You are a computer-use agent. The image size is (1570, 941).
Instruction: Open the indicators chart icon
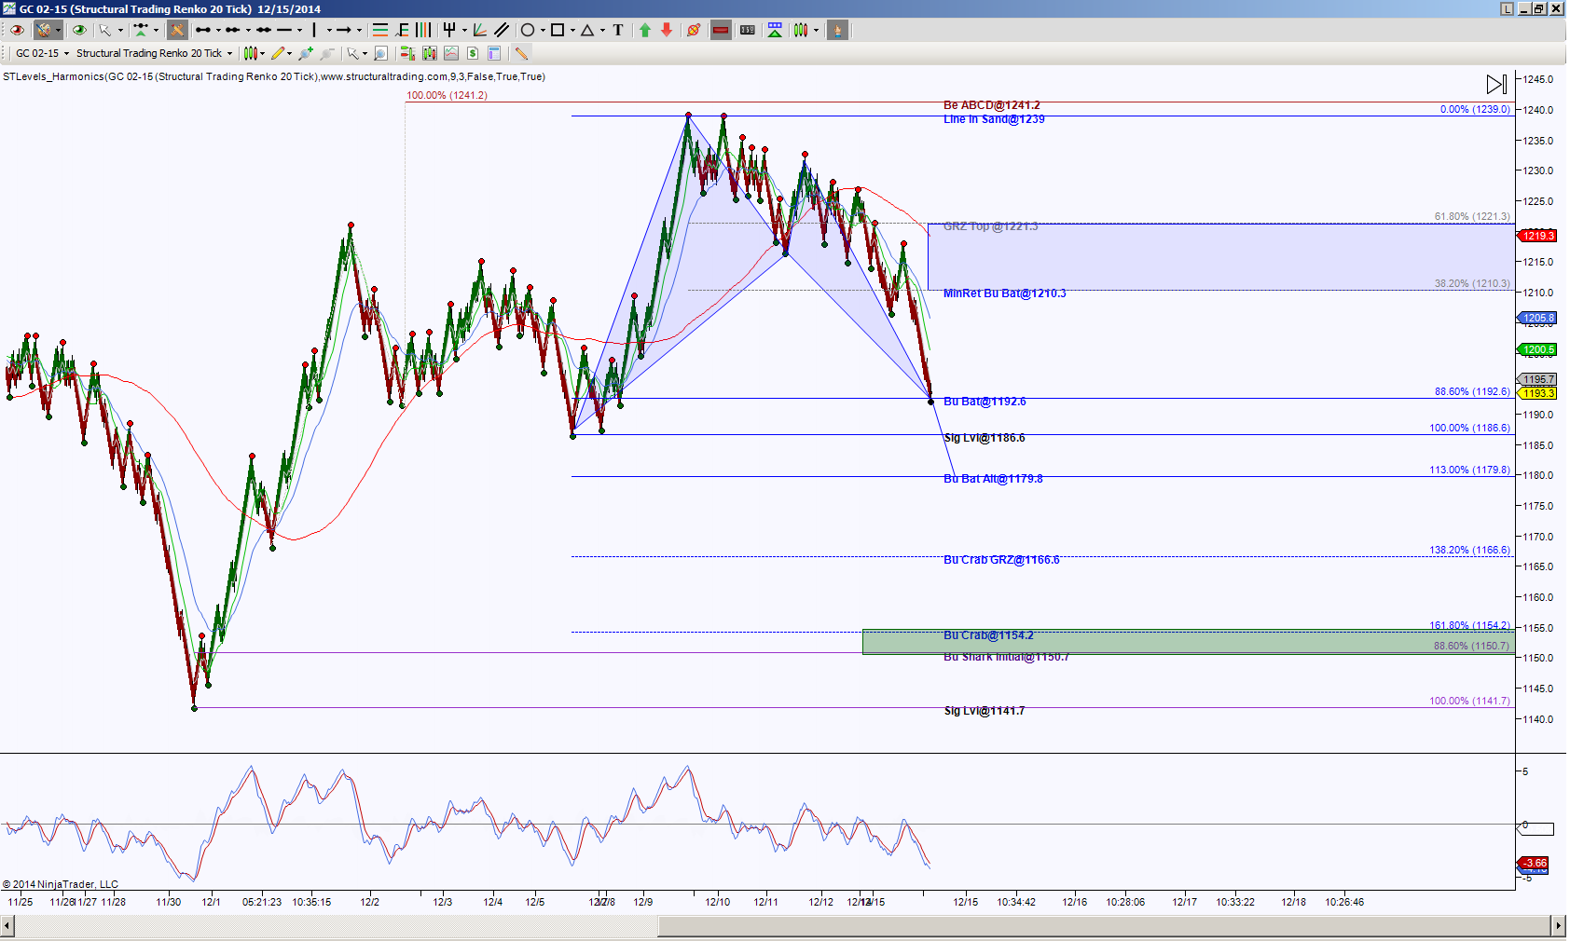tap(451, 53)
